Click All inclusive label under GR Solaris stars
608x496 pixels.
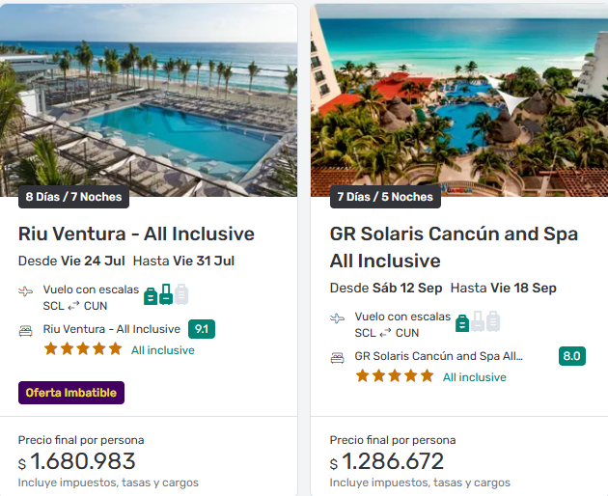point(474,377)
